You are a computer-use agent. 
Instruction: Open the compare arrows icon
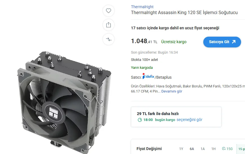click(109, 39)
